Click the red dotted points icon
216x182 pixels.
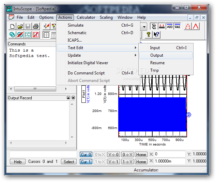[x=188, y=26]
